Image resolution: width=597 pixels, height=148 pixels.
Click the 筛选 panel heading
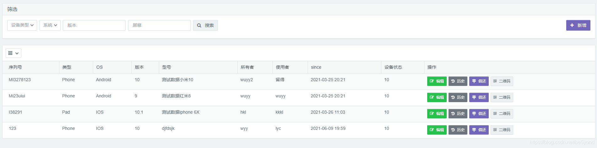12,9
